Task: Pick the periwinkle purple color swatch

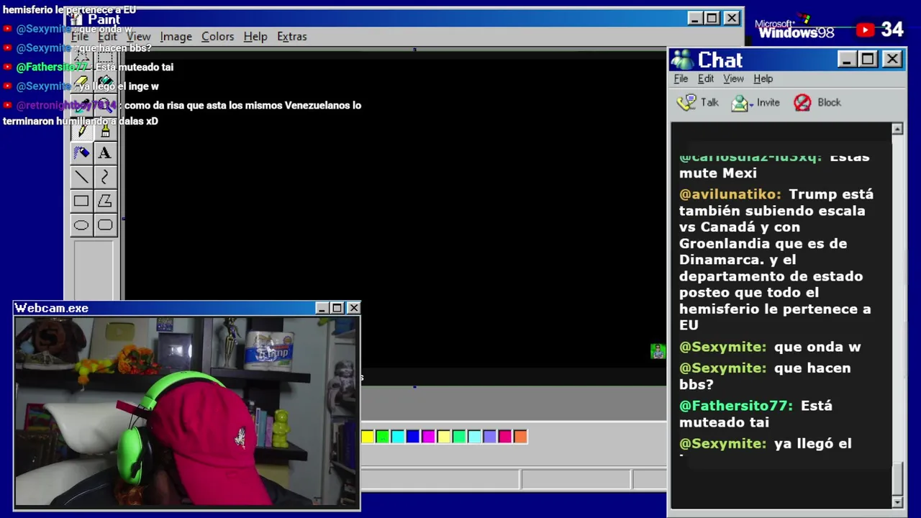Action: (x=489, y=436)
